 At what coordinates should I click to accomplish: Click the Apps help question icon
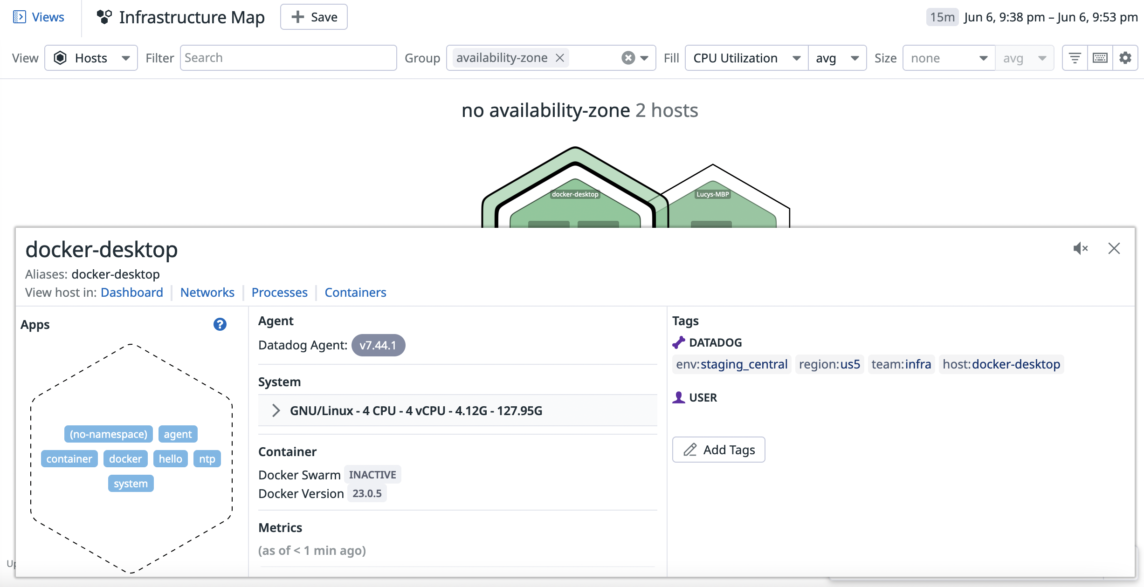tap(220, 324)
